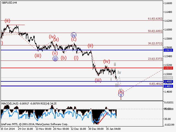Select the red (a) wave label

[56, 40]
